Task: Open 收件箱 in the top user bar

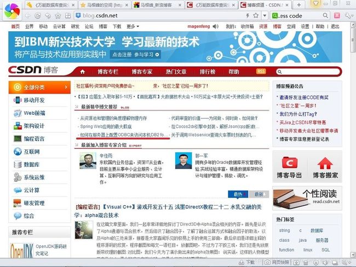Action: click(x=247, y=26)
